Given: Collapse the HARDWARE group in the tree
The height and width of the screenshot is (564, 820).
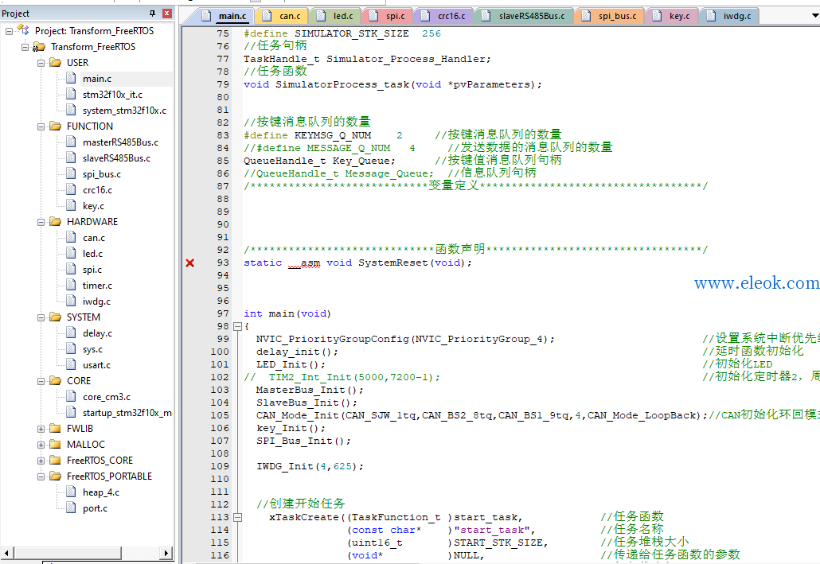Looking at the screenshot, I should 41,223.
